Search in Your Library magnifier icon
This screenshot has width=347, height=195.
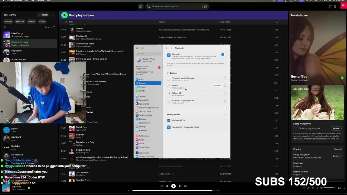5,27
